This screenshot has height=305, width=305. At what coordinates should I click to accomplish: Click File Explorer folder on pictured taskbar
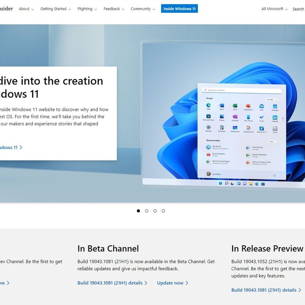(251, 184)
